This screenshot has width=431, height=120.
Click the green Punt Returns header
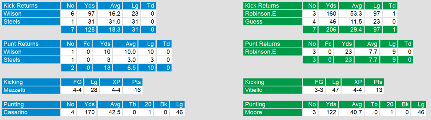[262, 44]
